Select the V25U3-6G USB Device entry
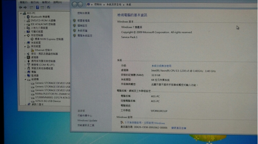 (x=48, y=101)
